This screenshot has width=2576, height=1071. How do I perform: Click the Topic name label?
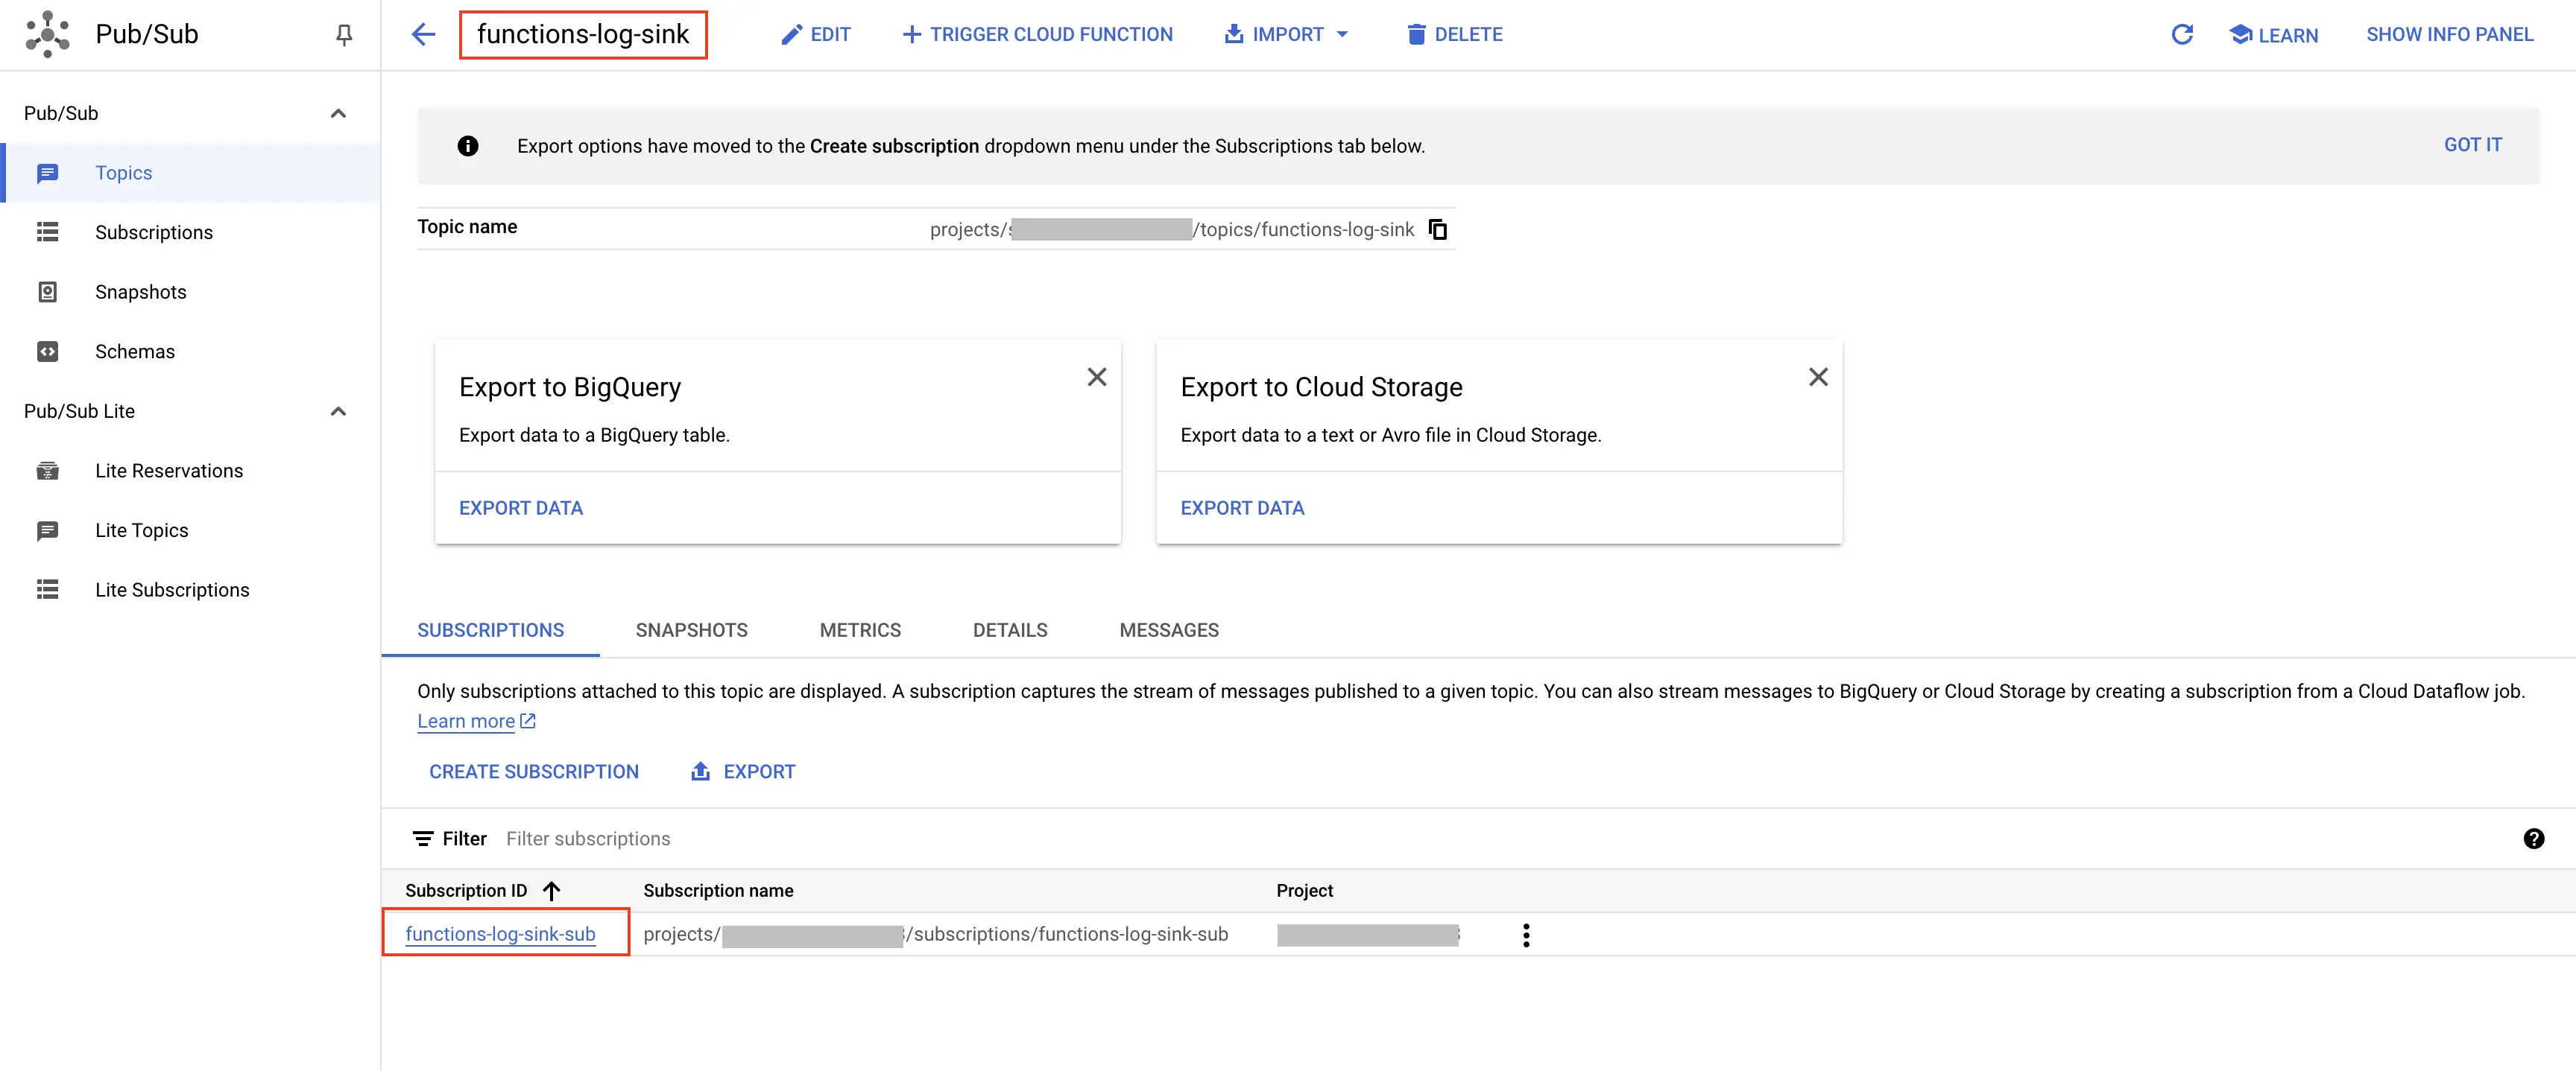coord(467,227)
